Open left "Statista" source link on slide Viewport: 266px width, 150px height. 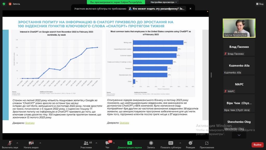click(x=30, y=123)
